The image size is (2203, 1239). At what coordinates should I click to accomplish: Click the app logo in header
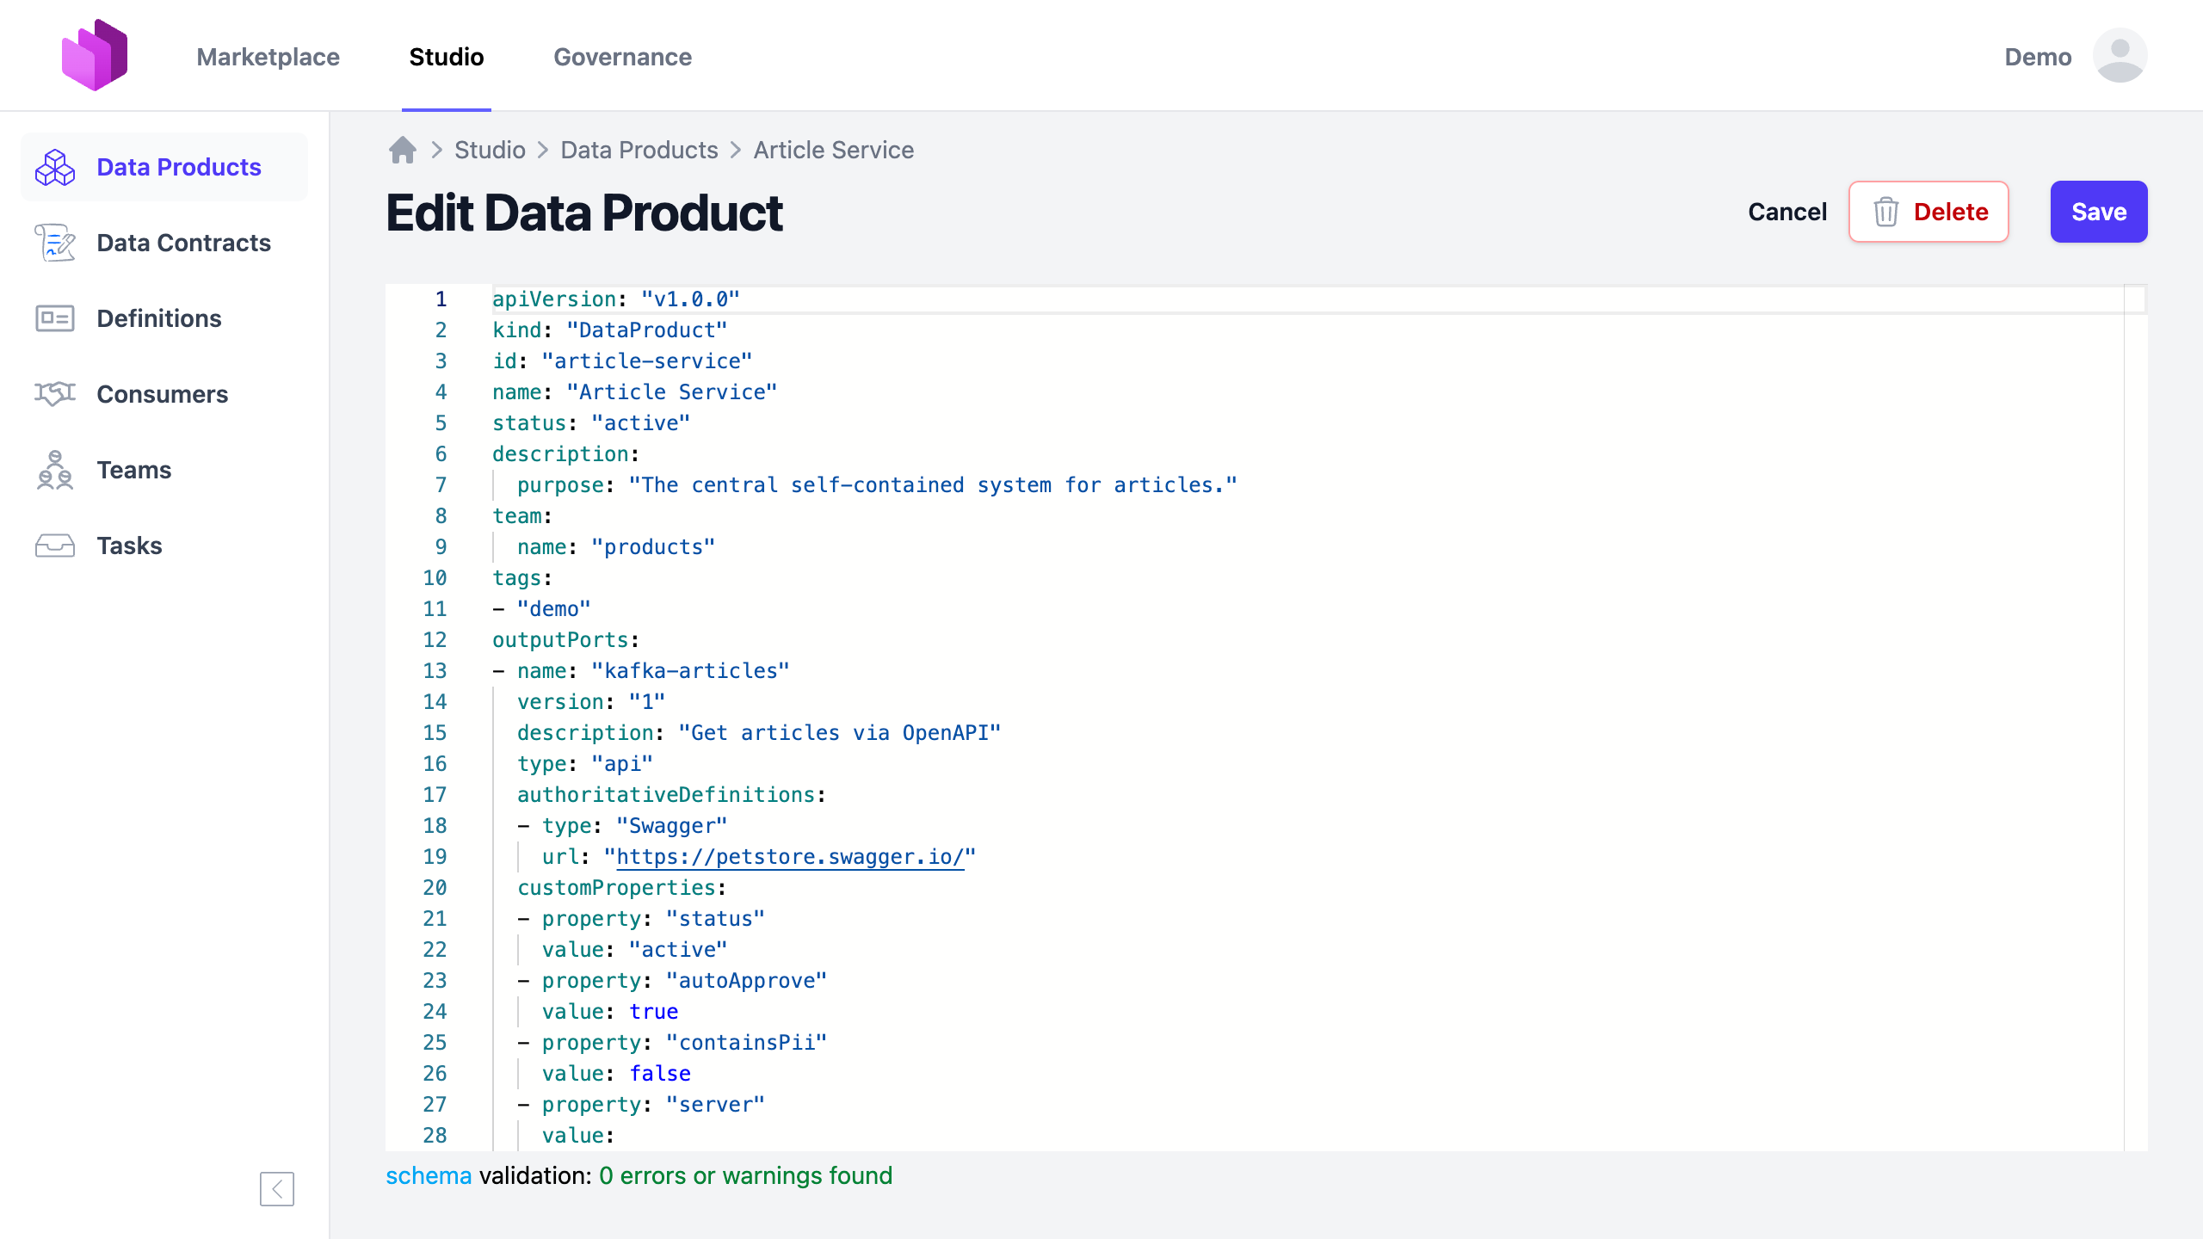coord(95,55)
